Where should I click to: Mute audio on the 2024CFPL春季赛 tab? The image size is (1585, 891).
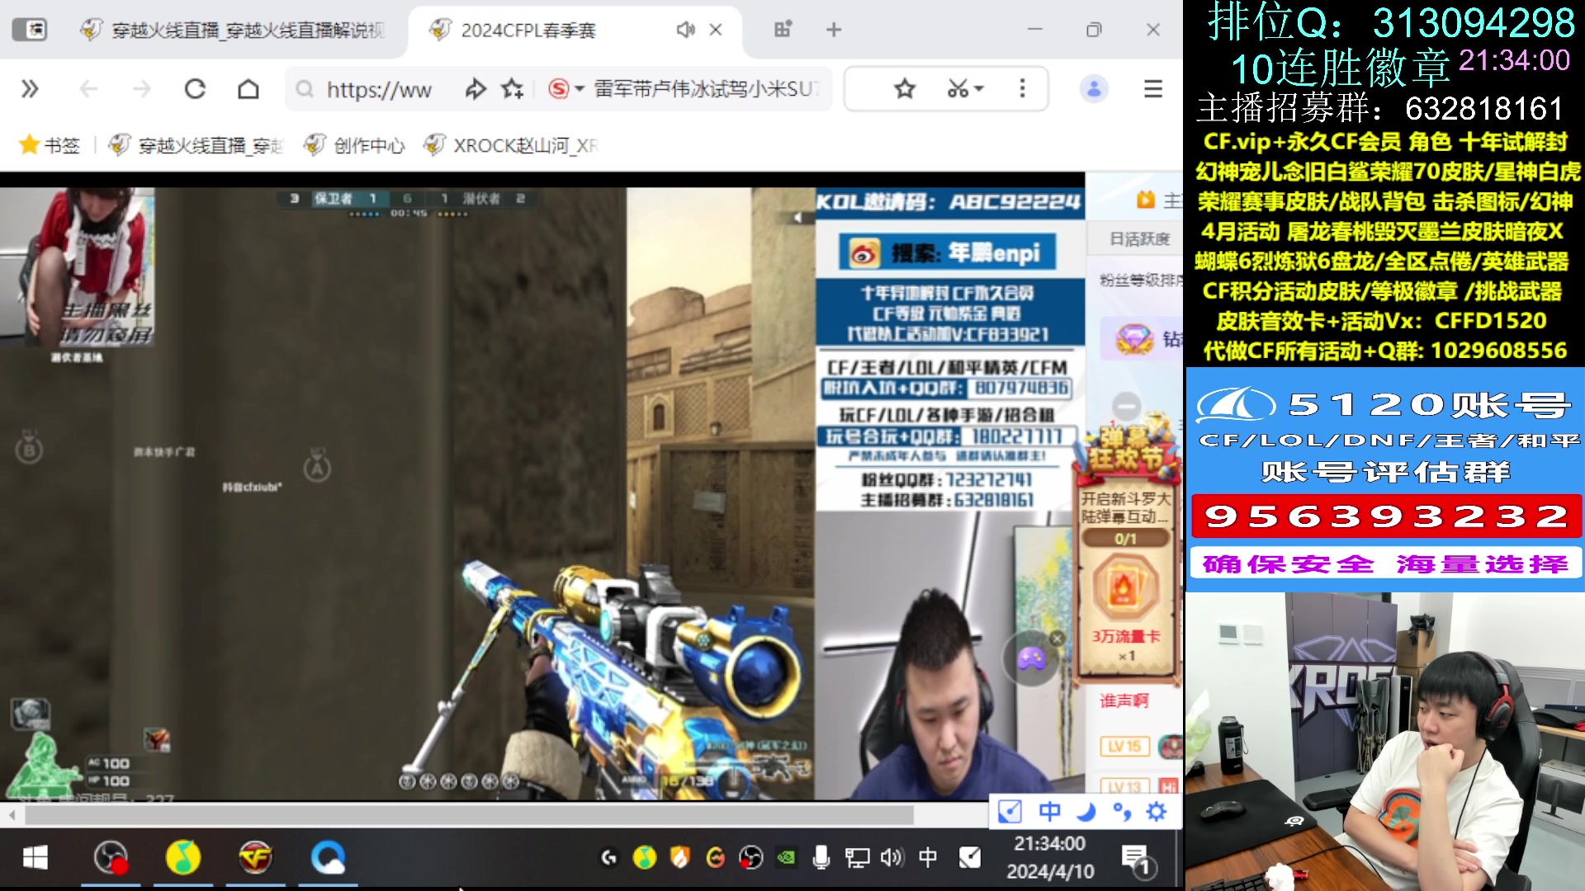pyautogui.click(x=685, y=31)
